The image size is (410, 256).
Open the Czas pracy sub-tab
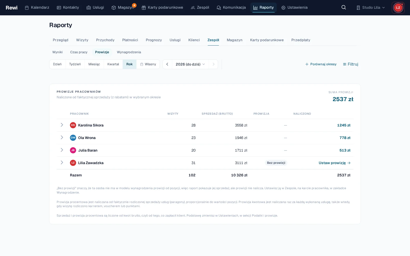tap(79, 52)
